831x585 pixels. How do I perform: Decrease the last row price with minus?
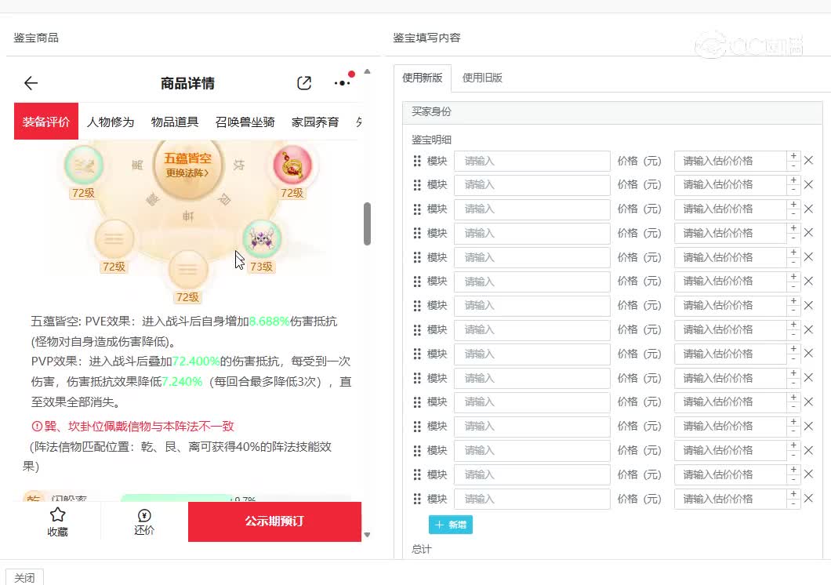click(793, 504)
